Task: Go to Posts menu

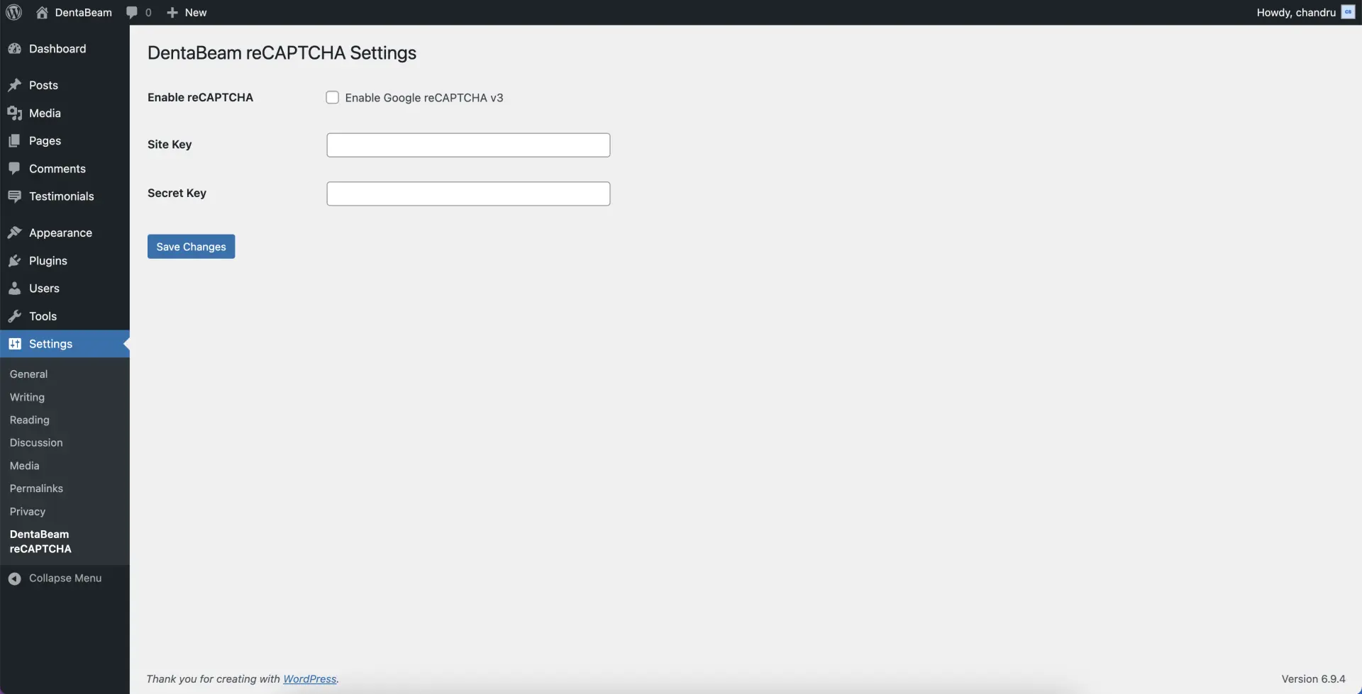Action: coord(65,85)
